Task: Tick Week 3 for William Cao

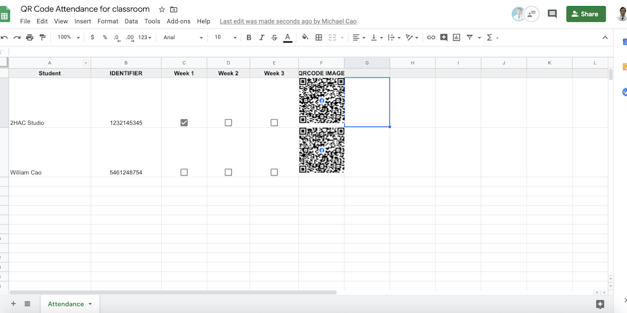Action: point(274,172)
